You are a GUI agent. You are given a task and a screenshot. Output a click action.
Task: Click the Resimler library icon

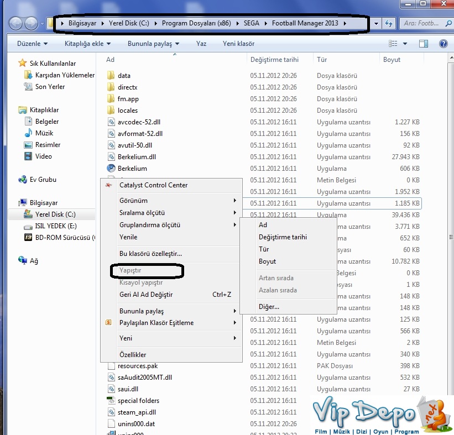tap(28, 145)
